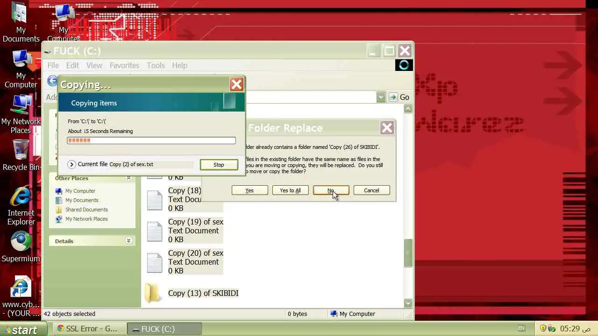Cancel the Folder Replace dialog
Image resolution: width=598 pixels, height=336 pixels.
[371, 190]
